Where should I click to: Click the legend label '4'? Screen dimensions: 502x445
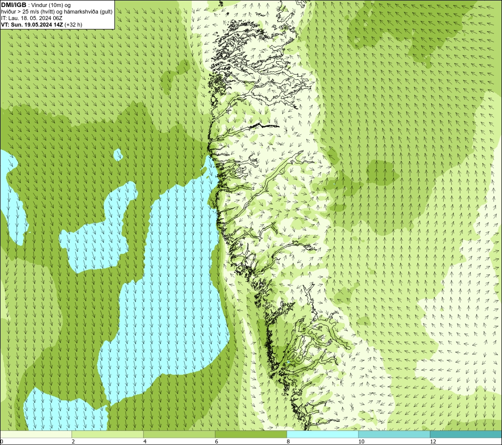[145, 441]
